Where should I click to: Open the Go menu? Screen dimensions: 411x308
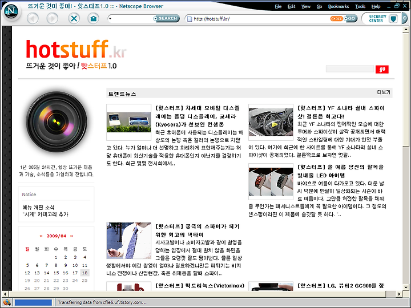click(319, 6)
